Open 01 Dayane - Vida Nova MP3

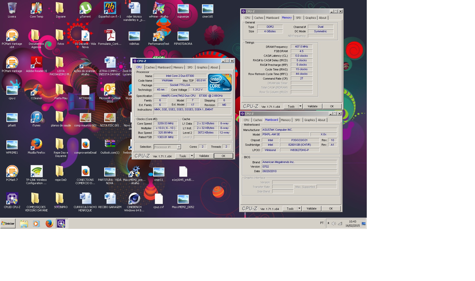[x=85, y=39]
